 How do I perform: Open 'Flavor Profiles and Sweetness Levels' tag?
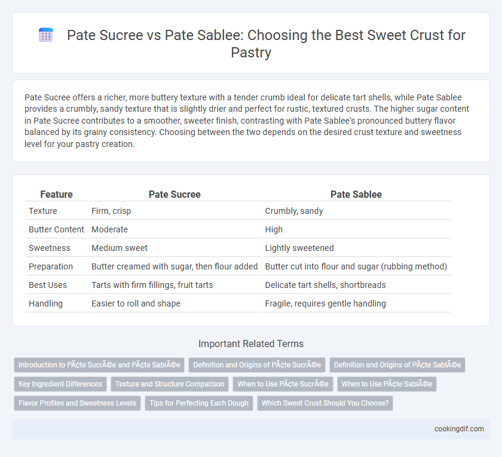pyautogui.click(x=77, y=403)
